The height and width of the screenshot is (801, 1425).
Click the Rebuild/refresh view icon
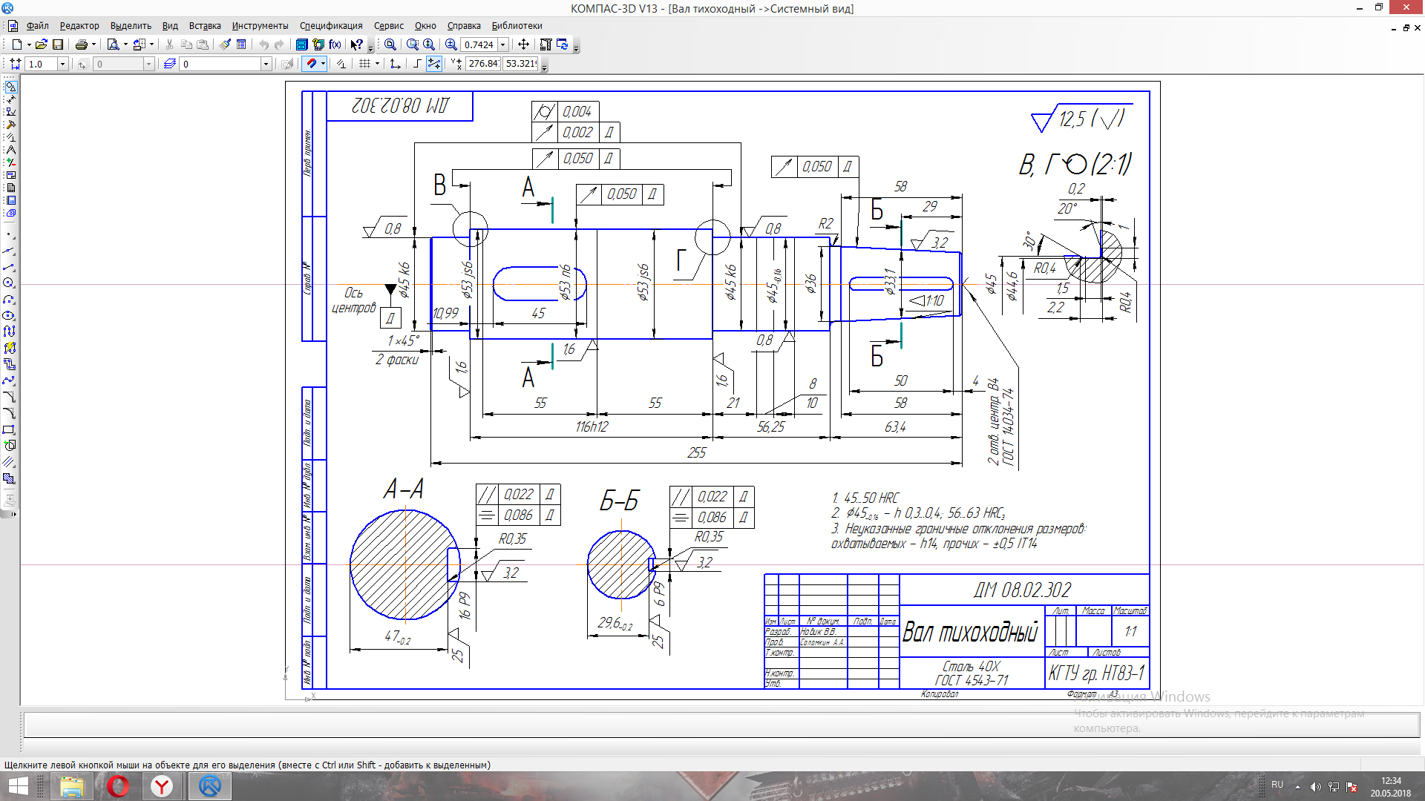coord(563,44)
